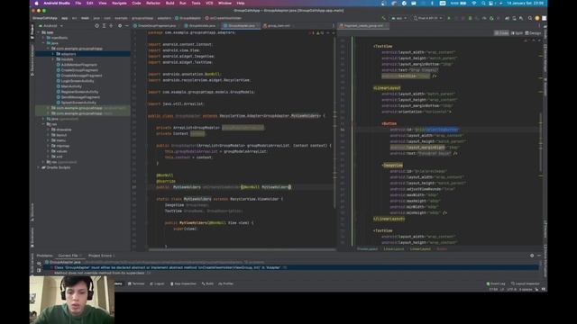Screen dimensions: 577x324
Task: Click the editor error count indicator
Action: [x=312, y=33]
